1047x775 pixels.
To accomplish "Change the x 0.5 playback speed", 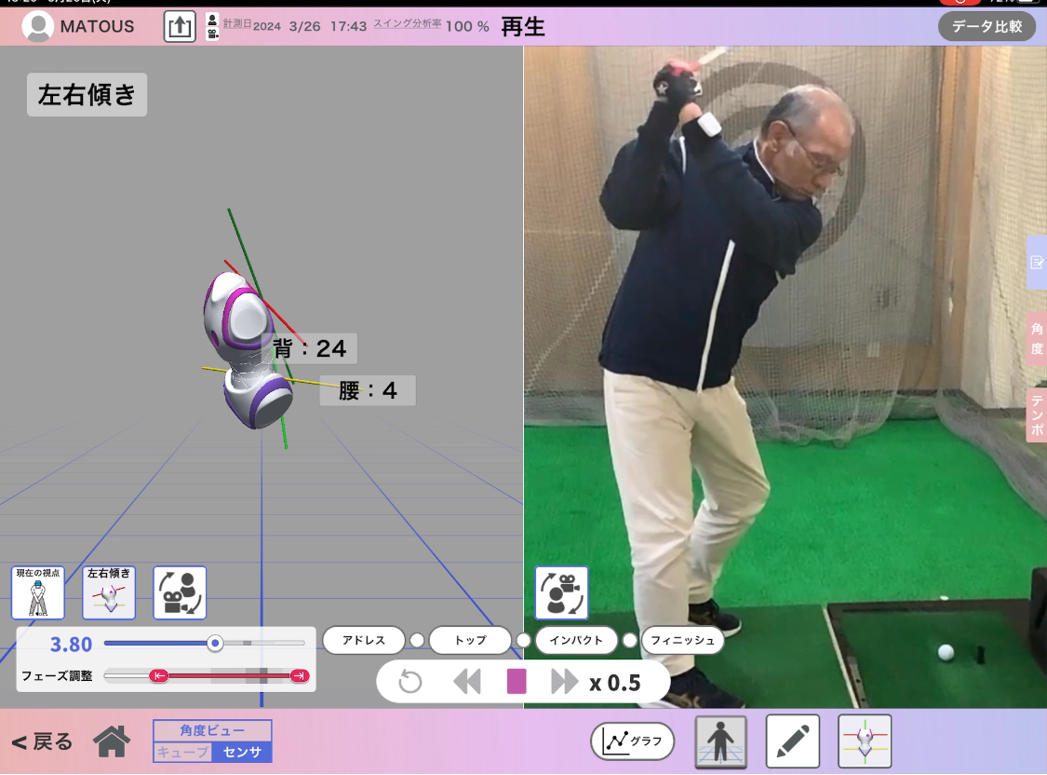I will tap(615, 683).
